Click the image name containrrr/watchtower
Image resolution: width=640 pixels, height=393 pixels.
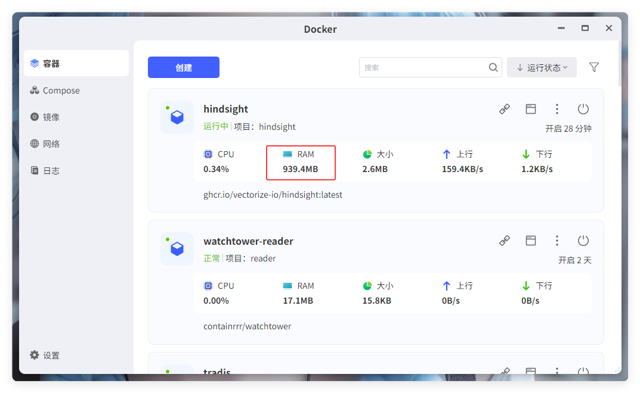tap(248, 326)
